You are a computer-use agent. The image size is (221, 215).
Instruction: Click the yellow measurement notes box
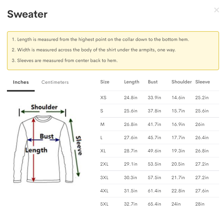pos(113,50)
